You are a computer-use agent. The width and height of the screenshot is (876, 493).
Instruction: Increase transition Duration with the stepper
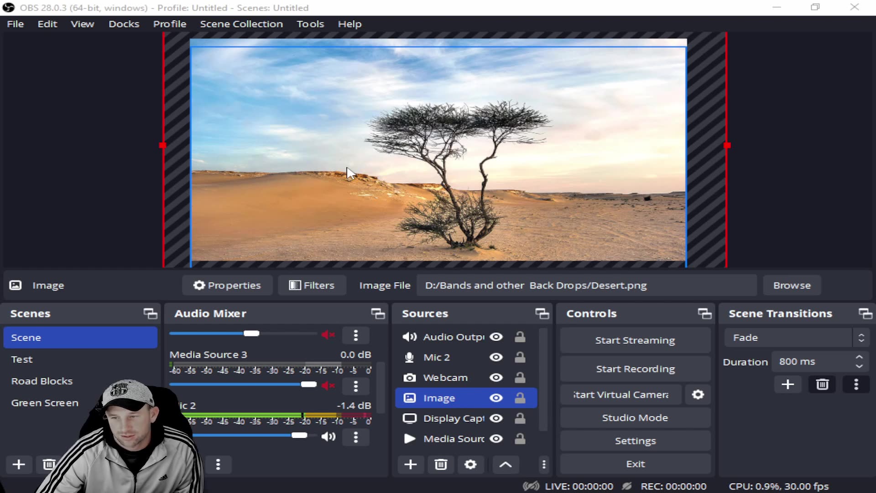click(x=860, y=357)
